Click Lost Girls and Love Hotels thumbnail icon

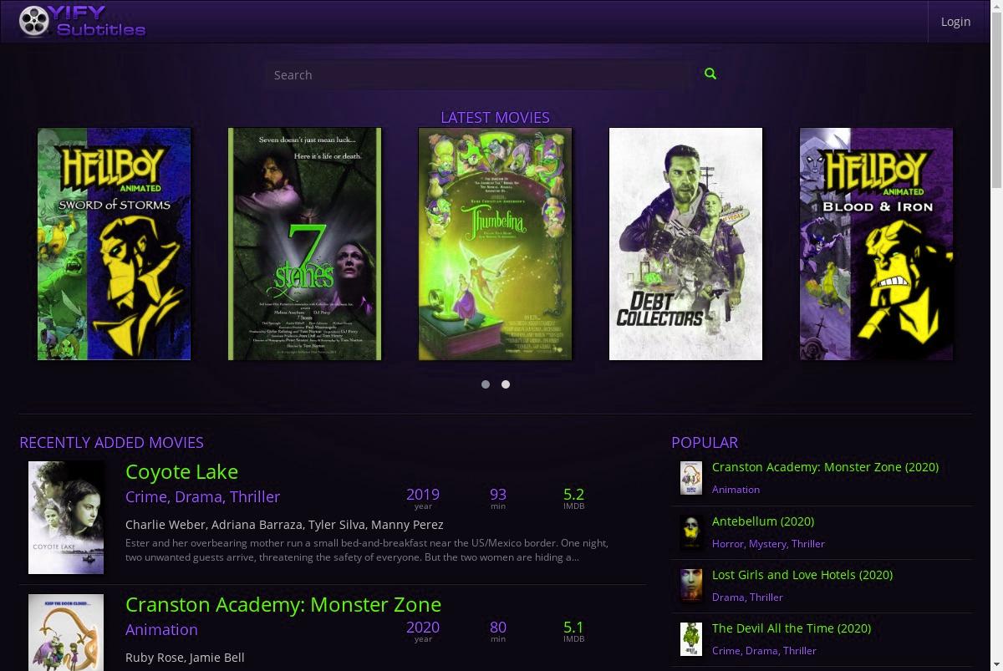coord(690,585)
